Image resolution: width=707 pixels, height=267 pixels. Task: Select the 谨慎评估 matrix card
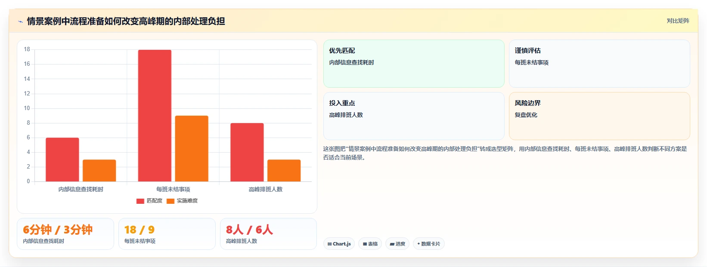[x=599, y=64]
